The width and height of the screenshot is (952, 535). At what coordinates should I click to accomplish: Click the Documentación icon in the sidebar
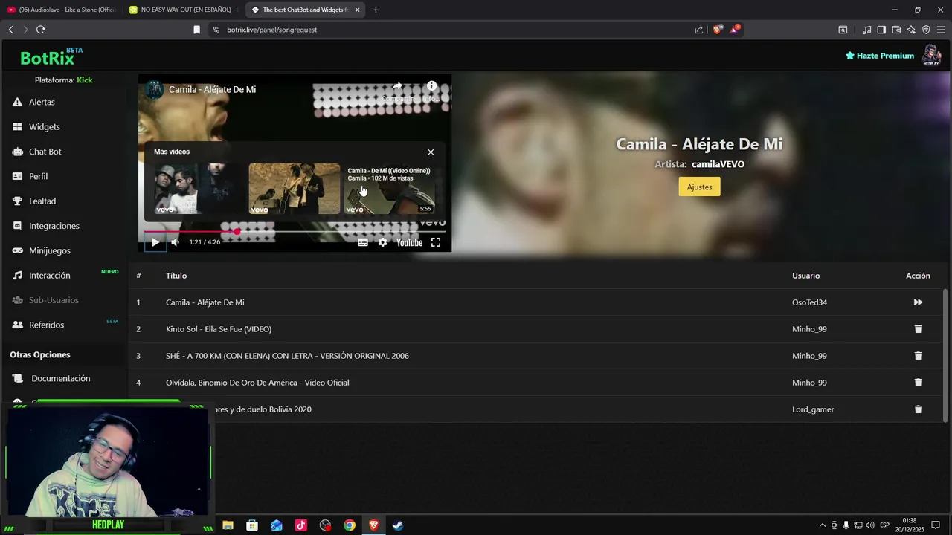17,378
